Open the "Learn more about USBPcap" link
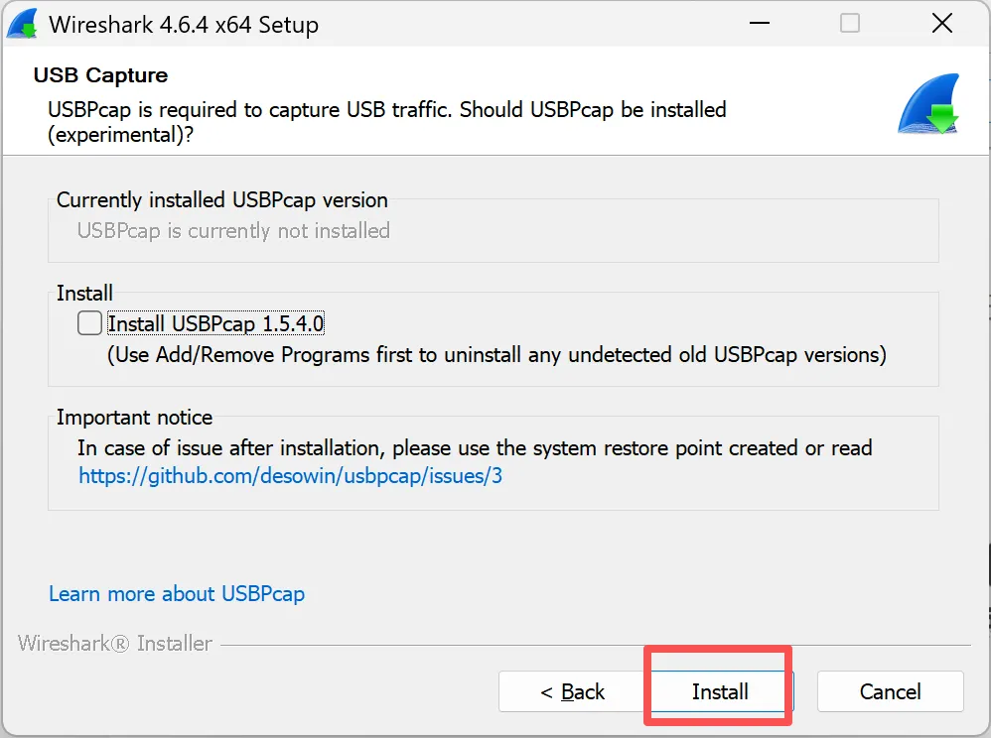This screenshot has width=991, height=738. point(177,594)
